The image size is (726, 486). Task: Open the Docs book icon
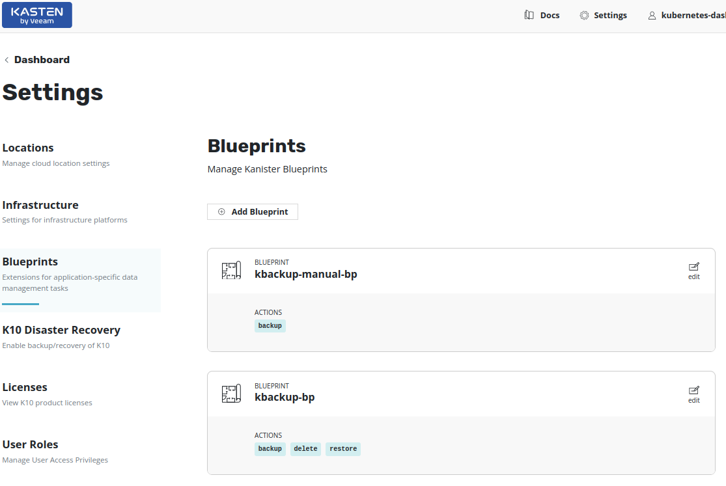pos(529,15)
